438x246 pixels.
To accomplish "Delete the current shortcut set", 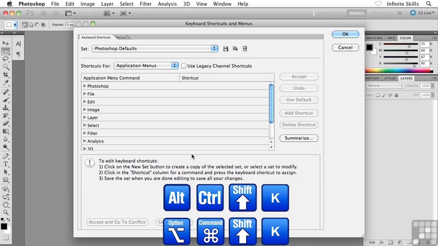I will [x=245, y=49].
